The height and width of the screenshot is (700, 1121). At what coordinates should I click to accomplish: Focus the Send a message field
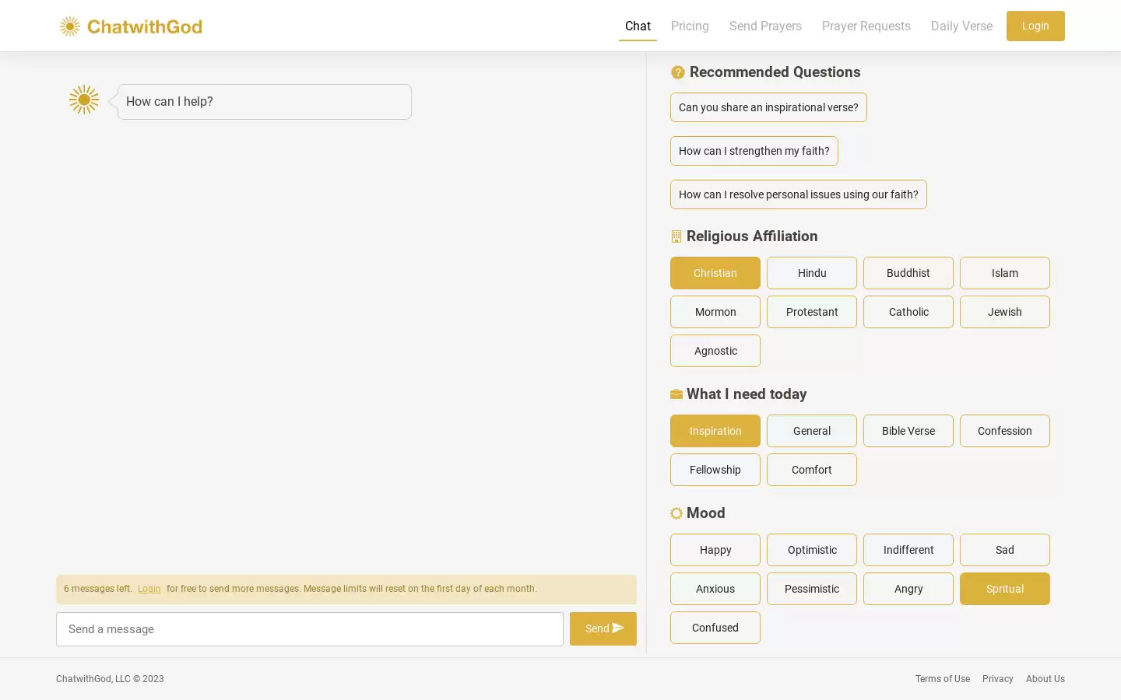[x=309, y=629]
